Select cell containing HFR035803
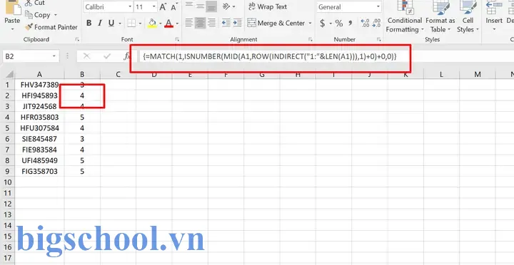The image size is (514, 265). 40,117
